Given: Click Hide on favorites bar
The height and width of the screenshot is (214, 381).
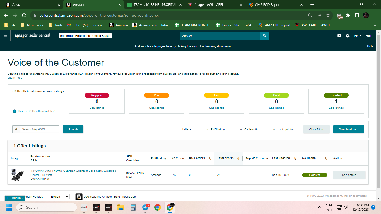Looking at the screenshot, I should click(x=370, y=46).
